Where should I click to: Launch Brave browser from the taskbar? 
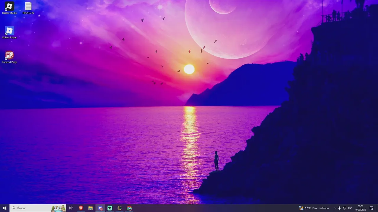coord(81,208)
